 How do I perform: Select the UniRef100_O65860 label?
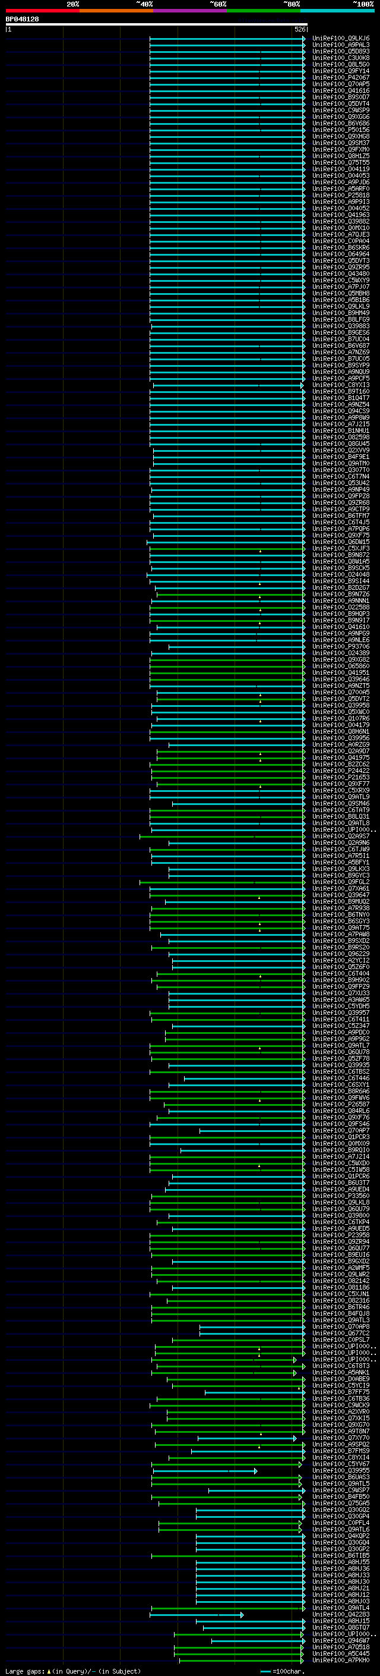click(341, 666)
